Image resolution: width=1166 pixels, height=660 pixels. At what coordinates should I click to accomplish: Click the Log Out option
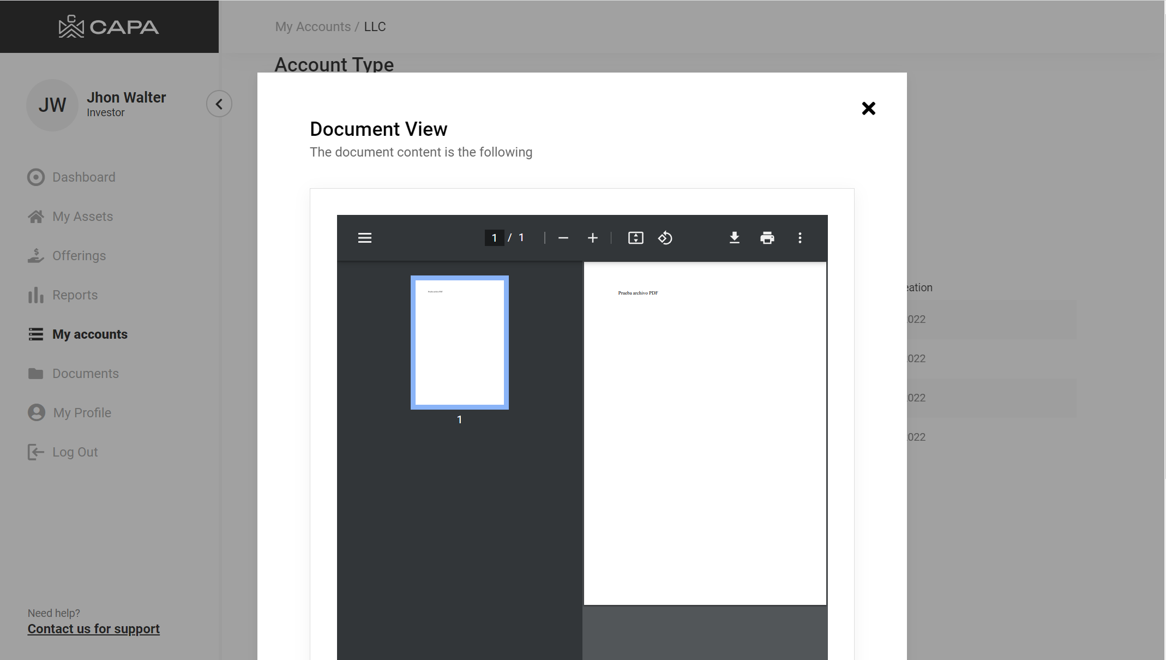[x=75, y=452]
